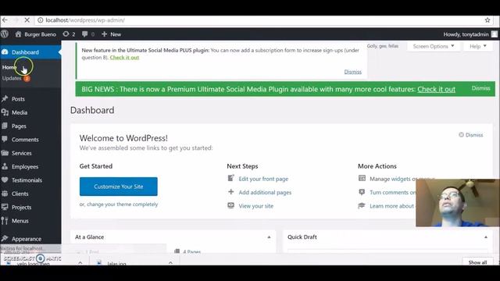Open Pages icon in sidebar

click(x=5, y=126)
